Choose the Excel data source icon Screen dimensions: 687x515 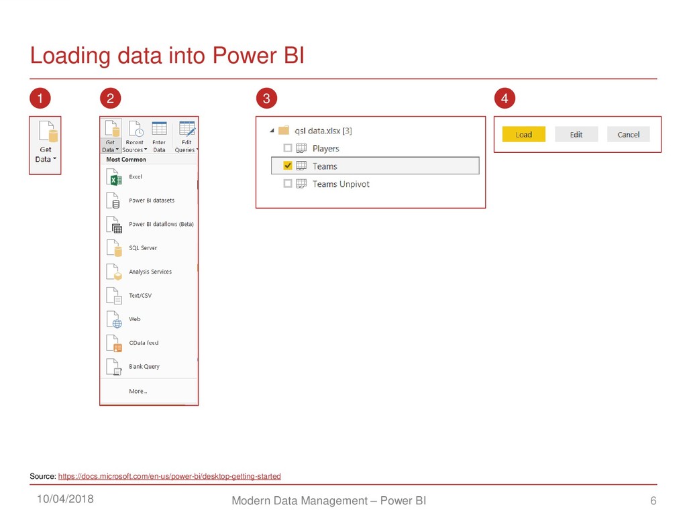click(114, 177)
